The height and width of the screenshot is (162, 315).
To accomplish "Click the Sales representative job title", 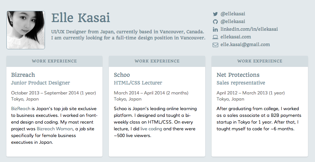I will 241,83.
